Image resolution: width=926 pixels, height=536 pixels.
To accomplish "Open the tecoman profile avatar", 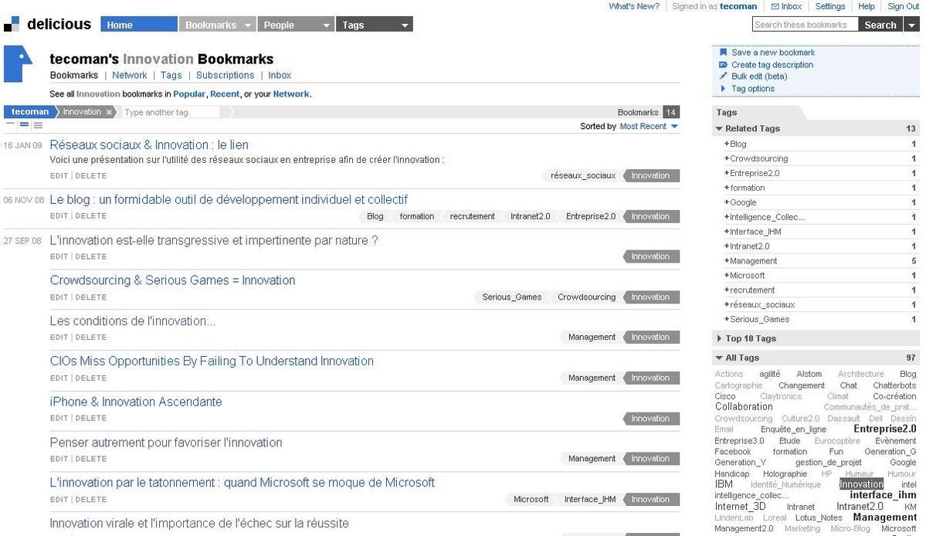I will (x=18, y=64).
